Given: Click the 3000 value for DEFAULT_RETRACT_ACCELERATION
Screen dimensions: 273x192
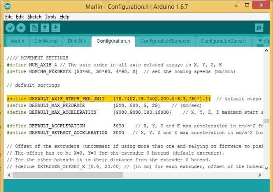Looking at the screenshot, I should pos(118,133).
